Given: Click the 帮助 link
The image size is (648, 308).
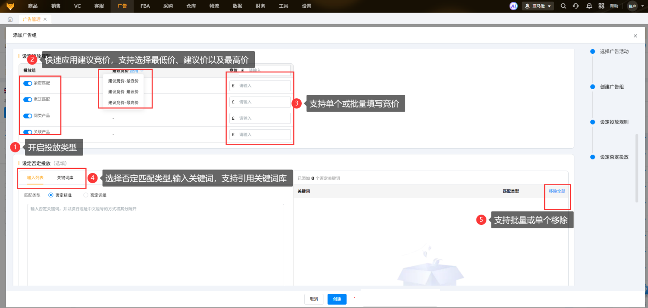Looking at the screenshot, I should point(614,6).
